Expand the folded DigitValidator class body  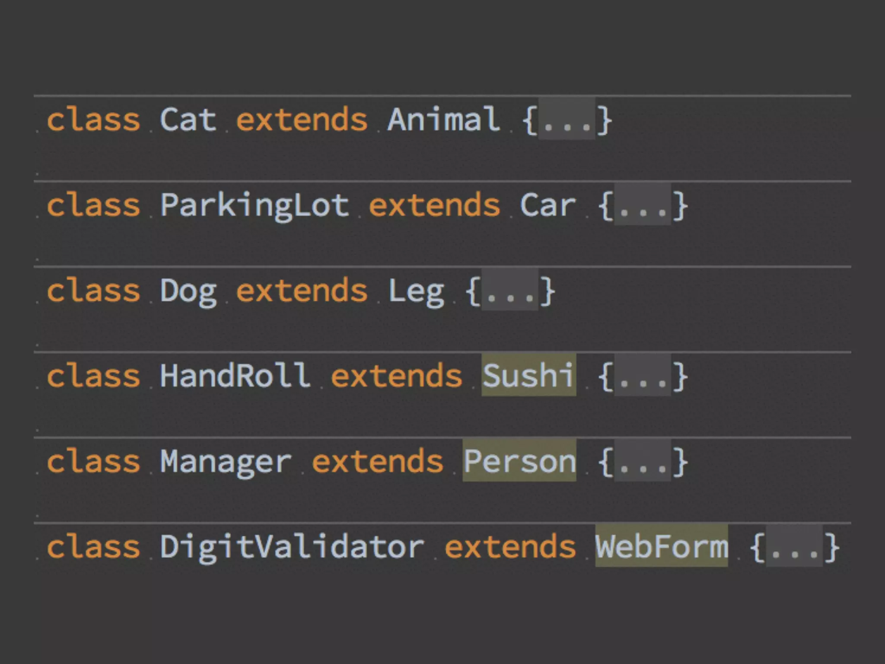pyautogui.click(x=794, y=547)
